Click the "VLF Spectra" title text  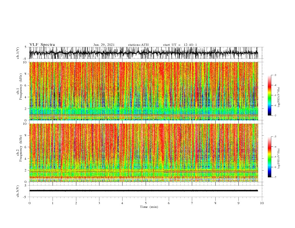coord(42,45)
